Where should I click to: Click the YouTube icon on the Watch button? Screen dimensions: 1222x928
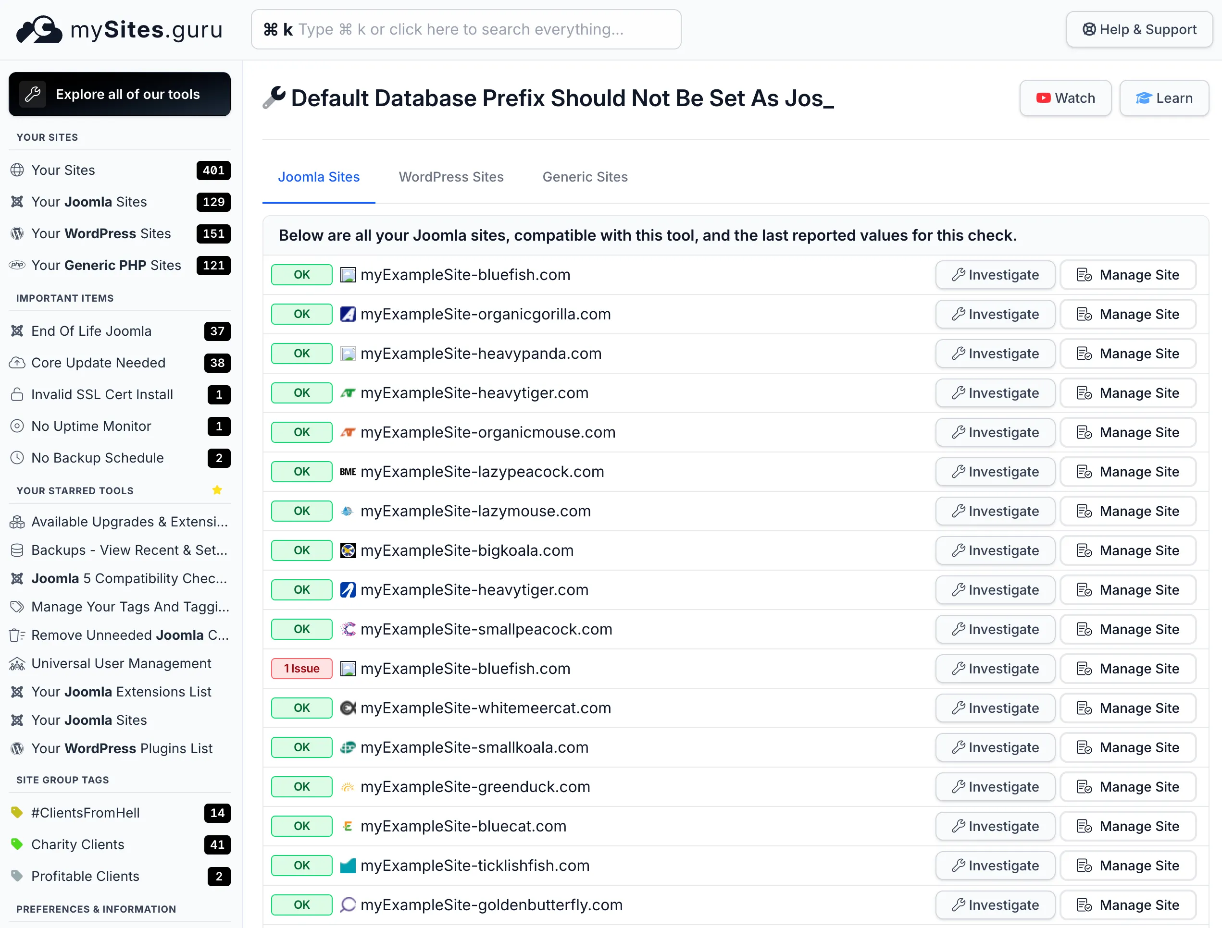[1044, 98]
